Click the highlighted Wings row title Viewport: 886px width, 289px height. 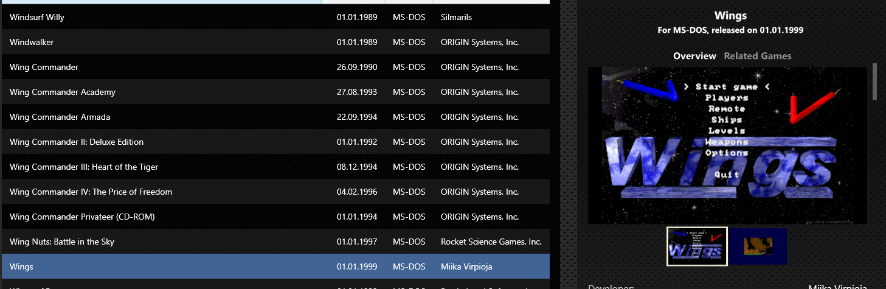[x=21, y=266]
